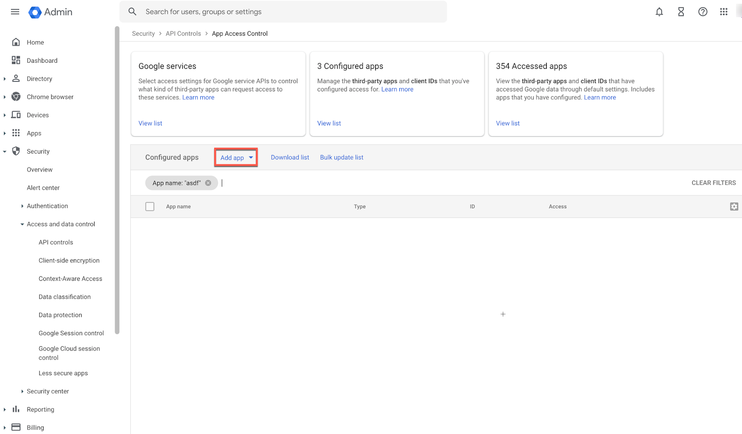Remove the asdf app name filter chip
The image size is (742, 434).
[208, 182]
